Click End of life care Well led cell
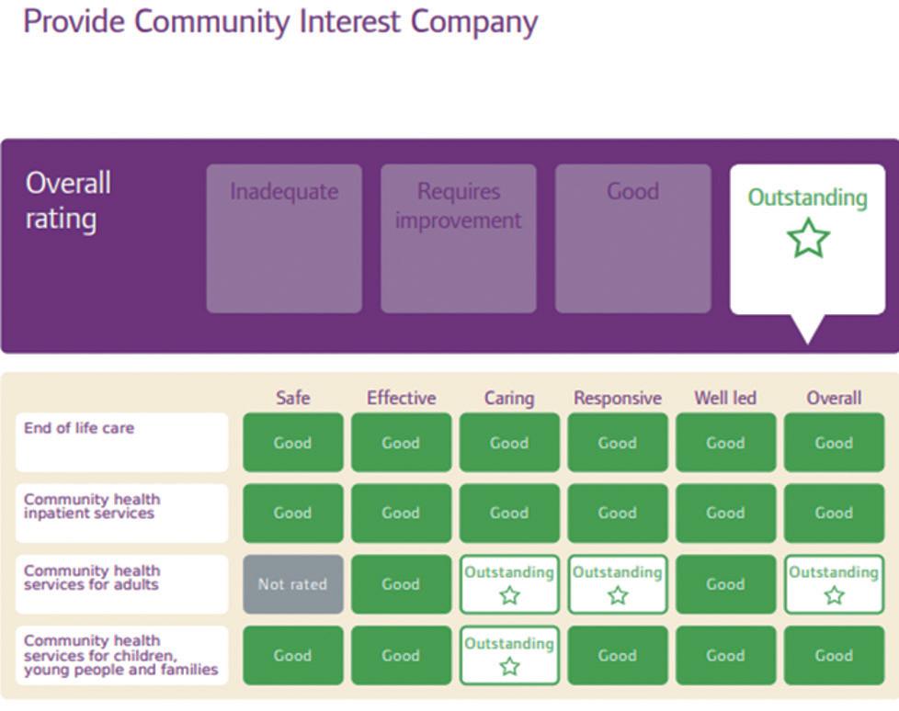 coord(726,442)
